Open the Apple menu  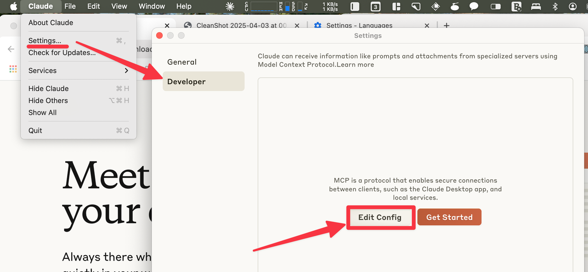[13, 6]
